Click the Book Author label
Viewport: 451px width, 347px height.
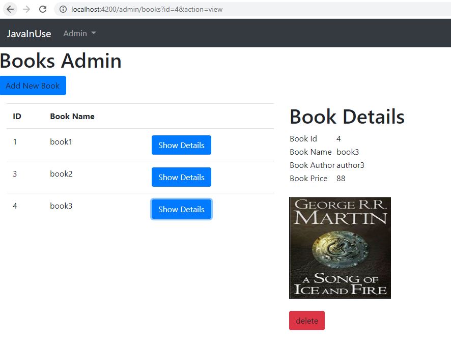(x=313, y=165)
